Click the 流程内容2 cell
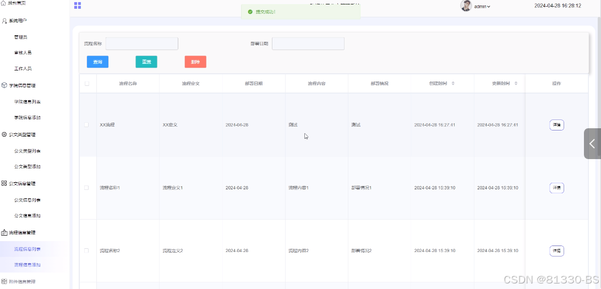This screenshot has height=289, width=601. coord(316,250)
